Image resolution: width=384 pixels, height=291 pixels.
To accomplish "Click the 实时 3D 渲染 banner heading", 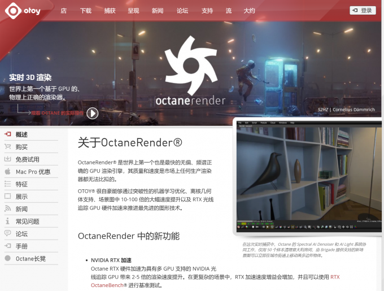I will [x=30, y=77].
